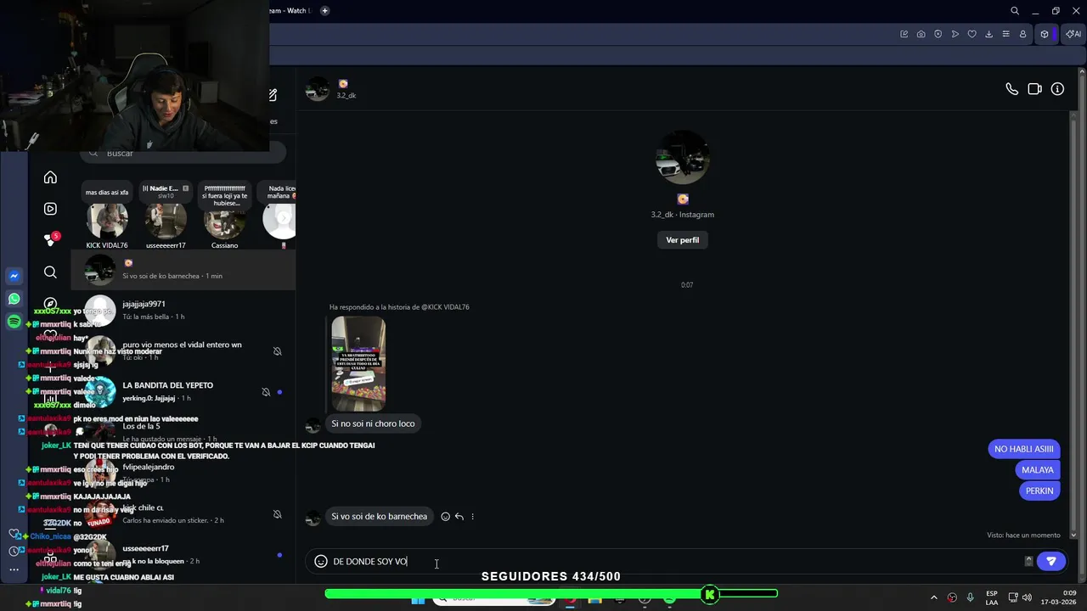Image resolution: width=1087 pixels, height=611 pixels.
Task: Open the ESP LAA language switcher
Action: point(991,597)
